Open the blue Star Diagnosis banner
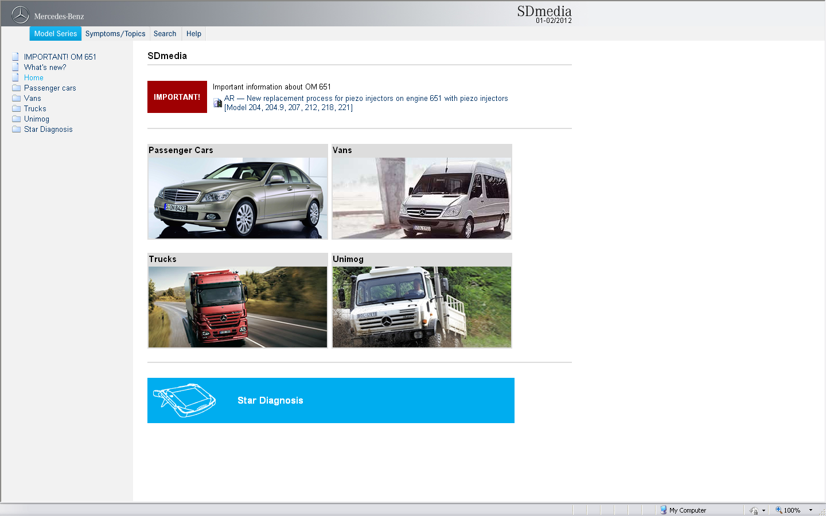 click(331, 400)
